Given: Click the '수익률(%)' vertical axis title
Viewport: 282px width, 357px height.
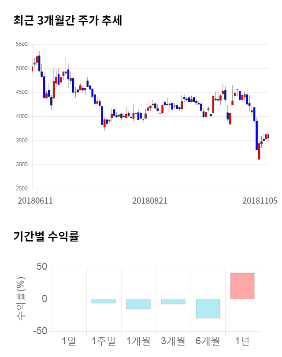Looking at the screenshot, I should (x=21, y=299).
